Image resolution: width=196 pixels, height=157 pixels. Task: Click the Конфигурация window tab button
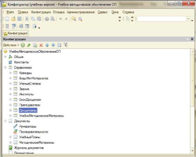15,33
